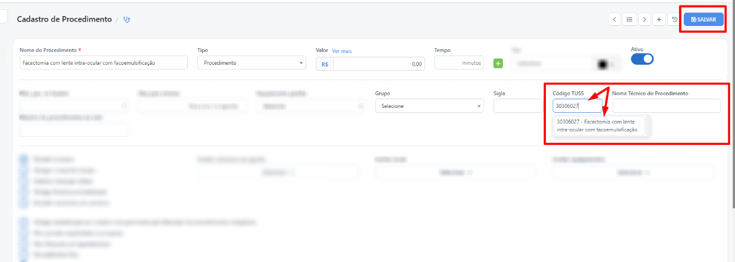Screen dimensions: 735x262
Task: Go to the previous record arrow
Action: (614, 19)
